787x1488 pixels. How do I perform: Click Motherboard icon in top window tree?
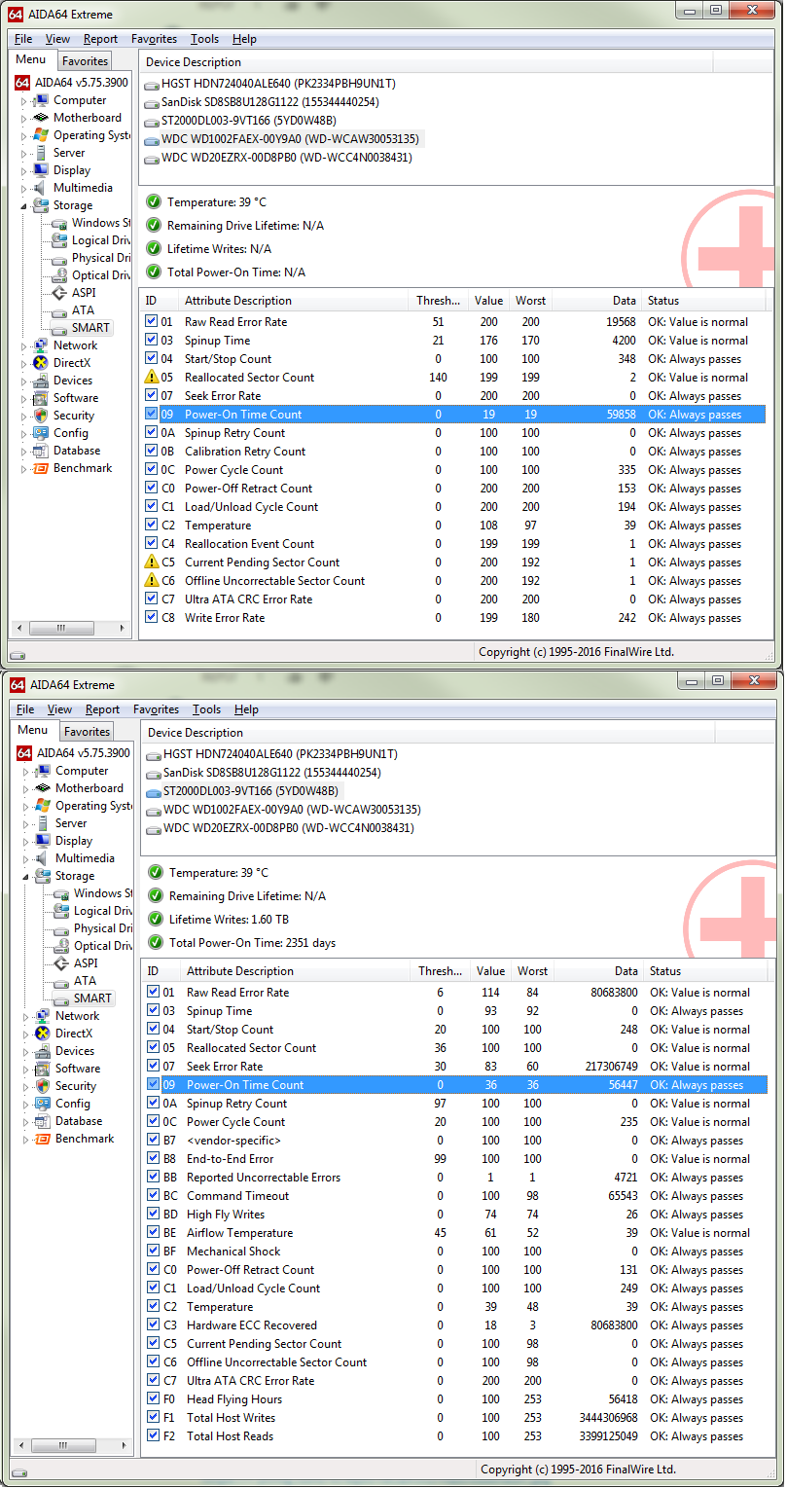tap(41, 118)
